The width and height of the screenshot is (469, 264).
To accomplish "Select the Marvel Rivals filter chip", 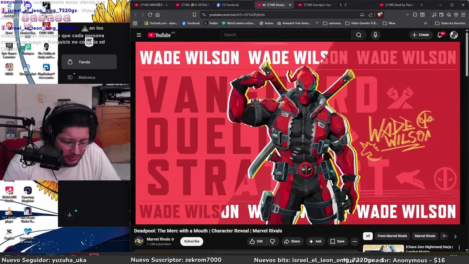I will (425, 236).
